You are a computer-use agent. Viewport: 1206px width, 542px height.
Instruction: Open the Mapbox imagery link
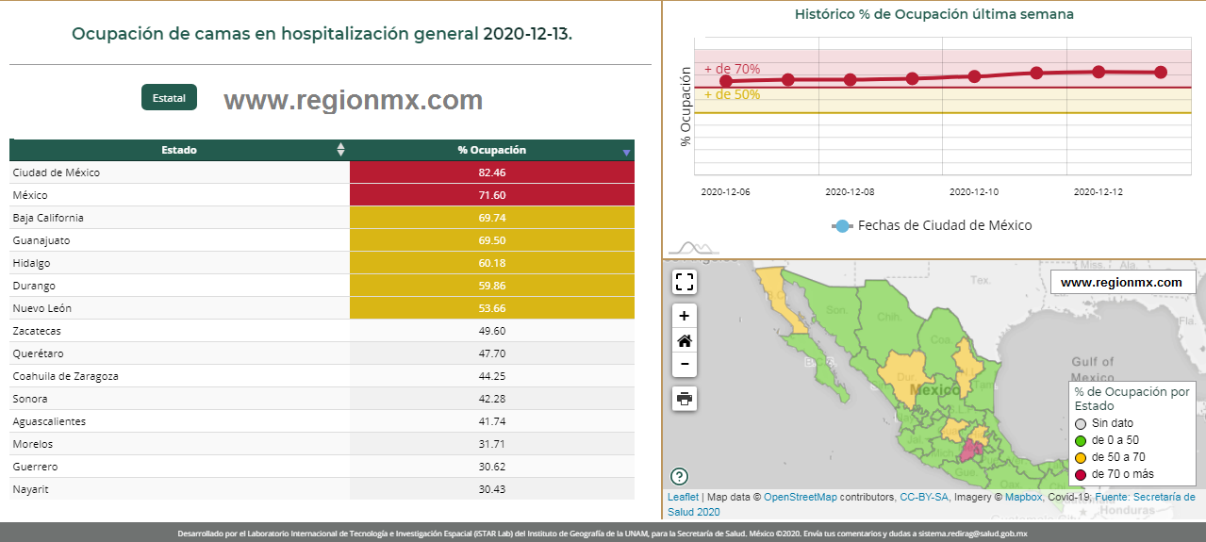coord(1023,497)
